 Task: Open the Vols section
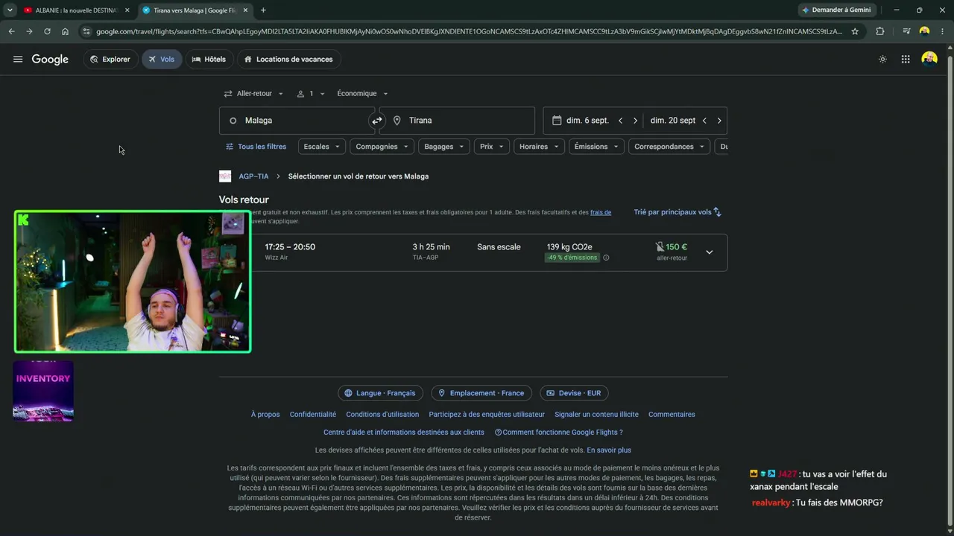coord(162,60)
